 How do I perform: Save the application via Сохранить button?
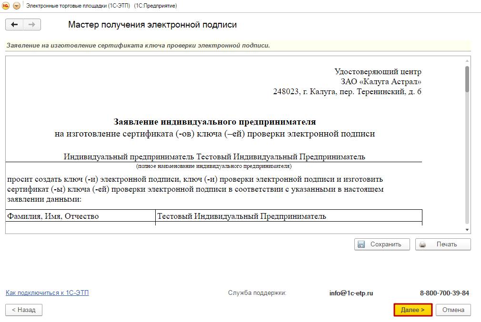(382, 244)
